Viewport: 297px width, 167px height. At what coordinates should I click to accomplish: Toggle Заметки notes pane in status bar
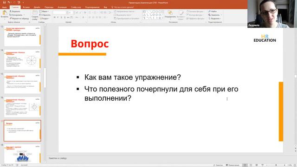(218, 165)
